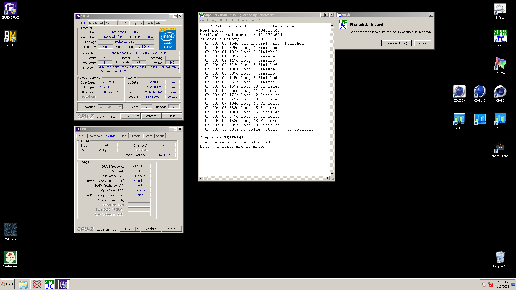Viewport: 516px width, 290px height.
Task: Open Bench tab in top CPU-Z window
Action: (x=149, y=23)
